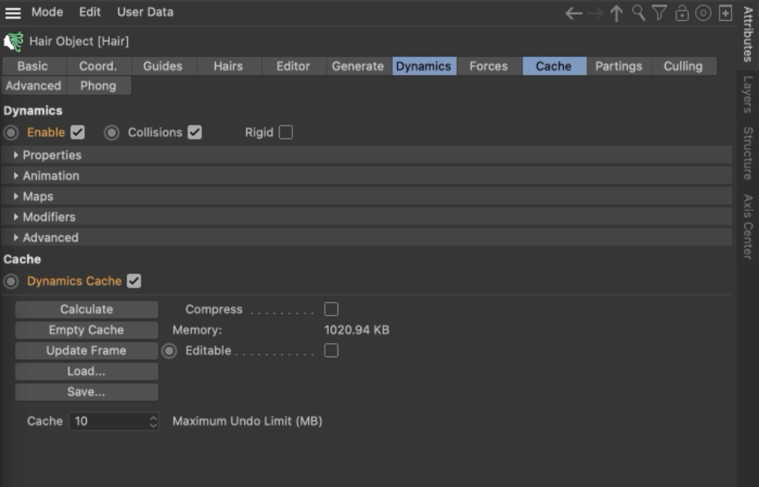The height and width of the screenshot is (487, 759).
Task: Click the up arrow navigation icon
Action: coord(617,13)
